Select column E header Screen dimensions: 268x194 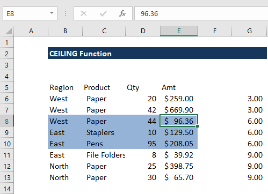(179, 31)
